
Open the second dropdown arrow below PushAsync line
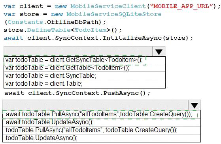195,105
